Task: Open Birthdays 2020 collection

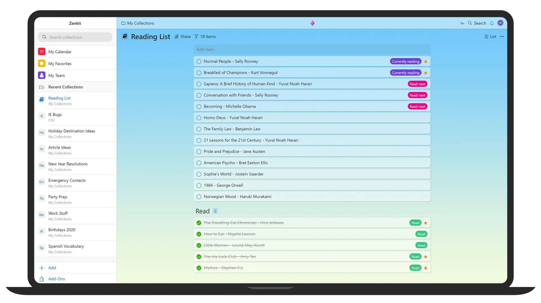Action: (75, 233)
